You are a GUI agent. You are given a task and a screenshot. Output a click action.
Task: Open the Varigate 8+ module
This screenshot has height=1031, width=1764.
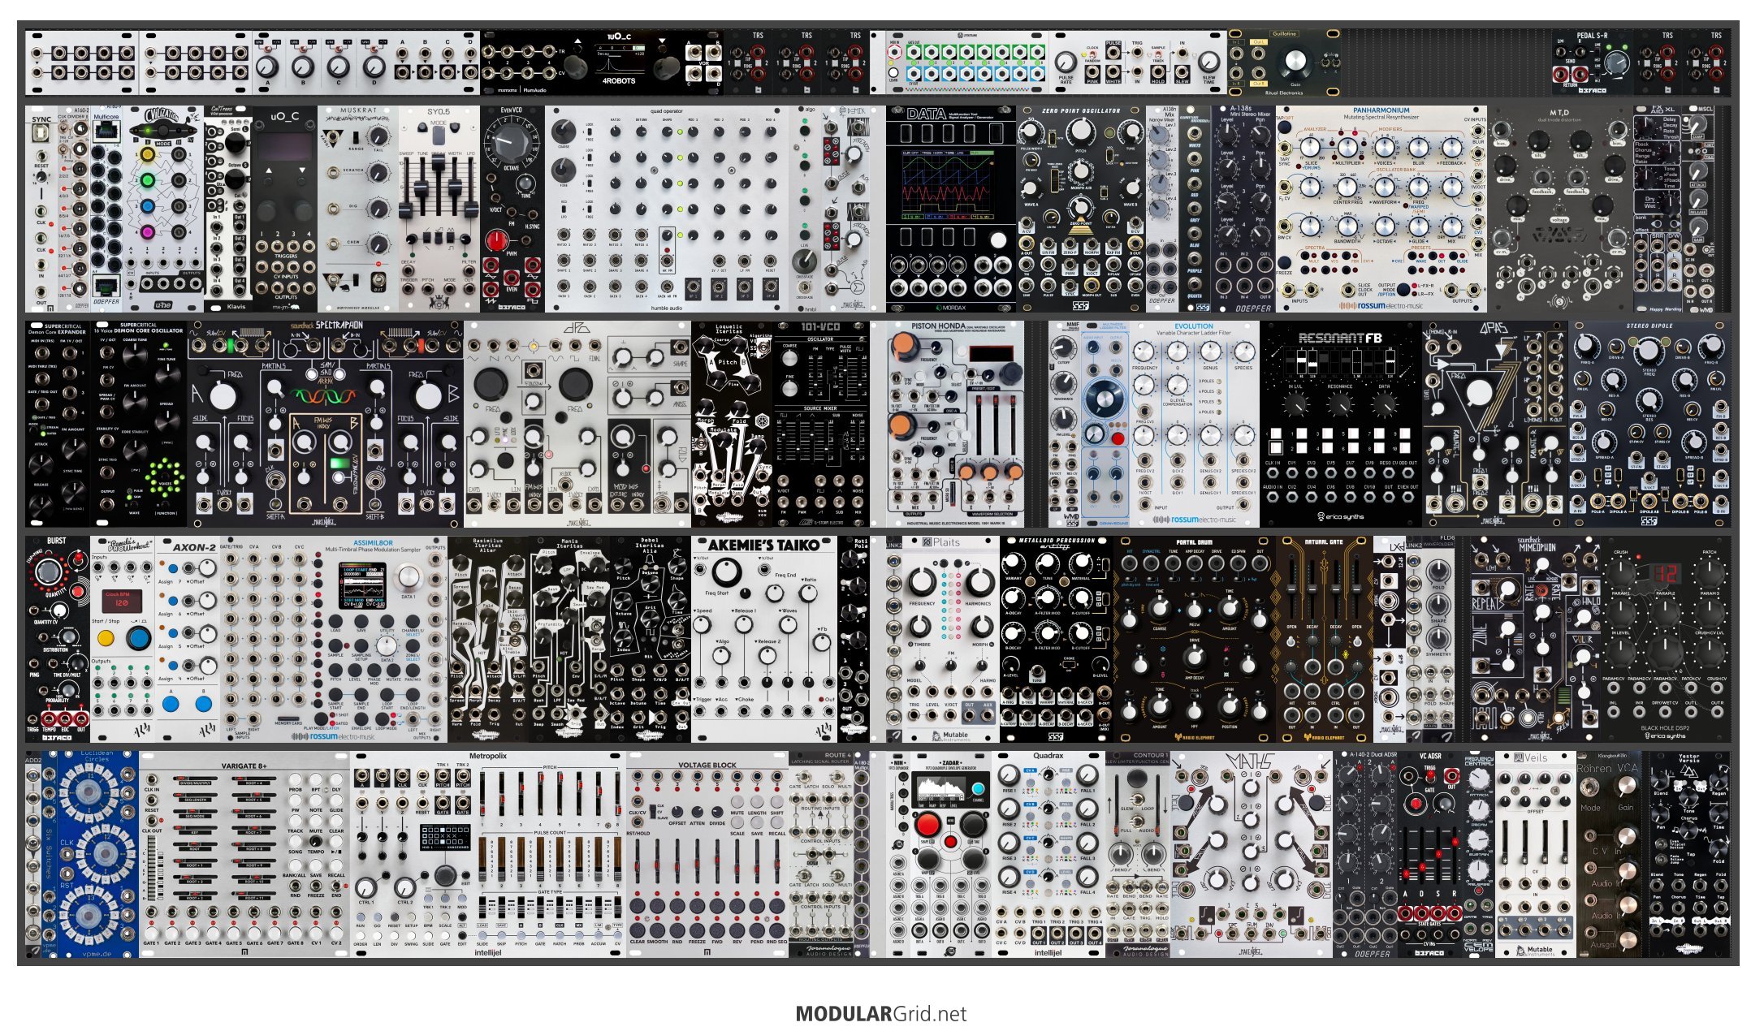[244, 854]
